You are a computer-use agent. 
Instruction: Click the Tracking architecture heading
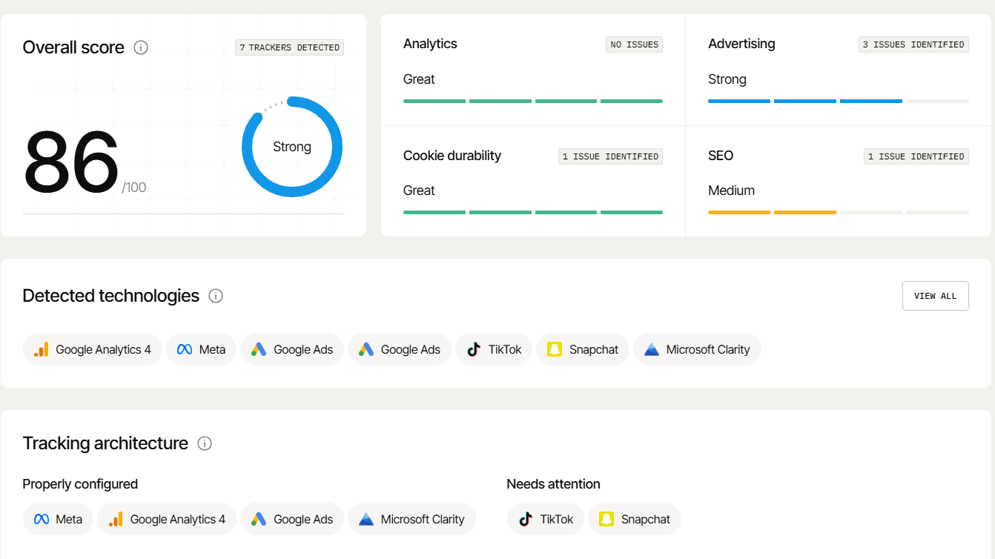tap(105, 443)
